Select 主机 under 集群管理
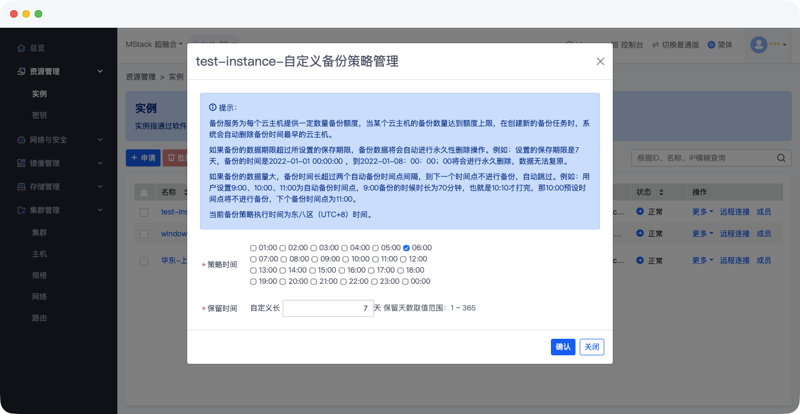800x414 pixels. click(39, 254)
